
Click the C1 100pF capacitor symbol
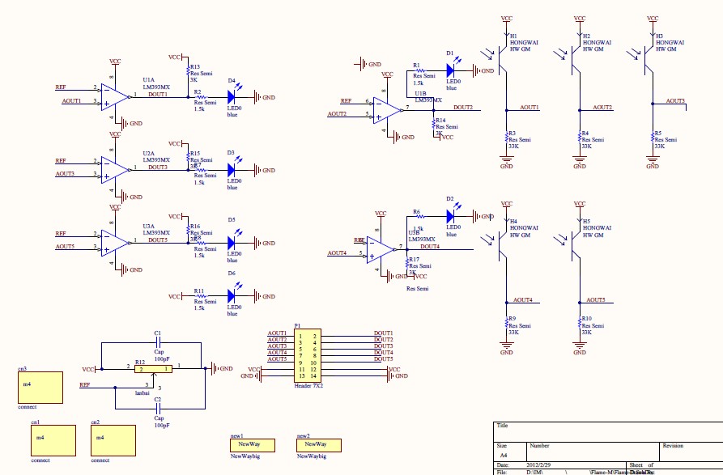pyautogui.click(x=159, y=343)
